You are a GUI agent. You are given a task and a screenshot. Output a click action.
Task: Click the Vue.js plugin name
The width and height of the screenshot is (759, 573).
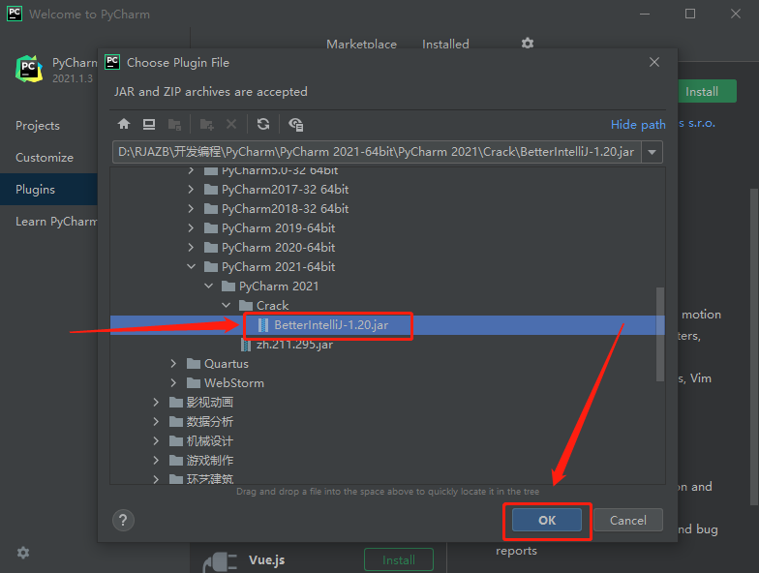tap(267, 559)
